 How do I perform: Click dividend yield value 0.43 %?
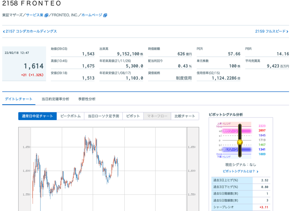[185, 66]
